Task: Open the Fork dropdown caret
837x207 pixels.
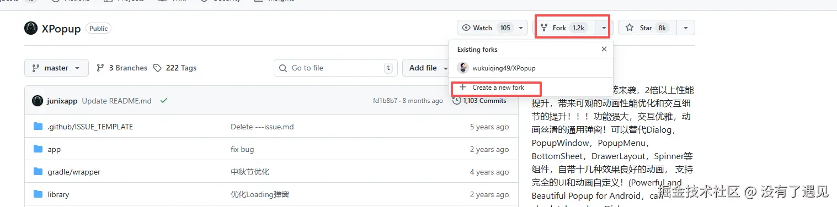Action: (x=604, y=28)
